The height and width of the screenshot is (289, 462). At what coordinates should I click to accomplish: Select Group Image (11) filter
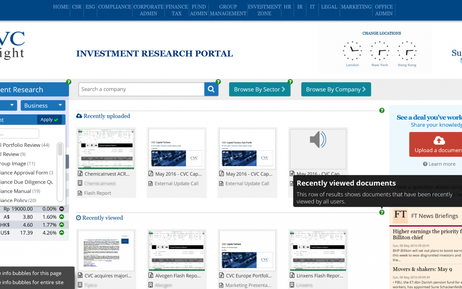click(18, 164)
